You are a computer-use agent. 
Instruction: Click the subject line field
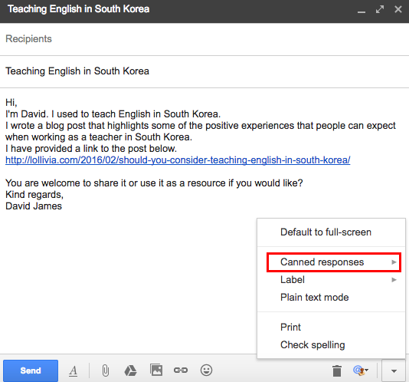point(204,71)
